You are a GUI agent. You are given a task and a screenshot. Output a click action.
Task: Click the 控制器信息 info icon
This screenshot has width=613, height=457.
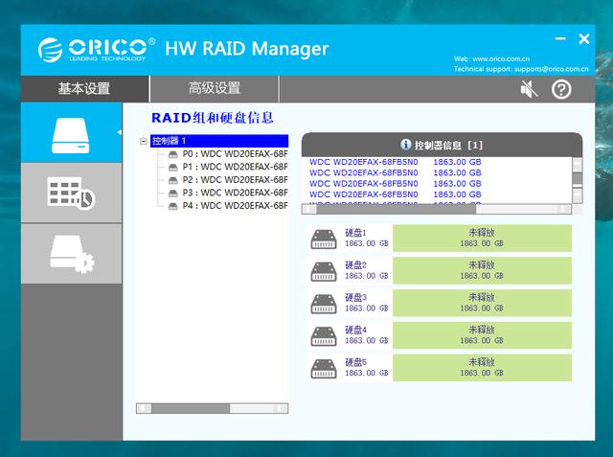tap(406, 145)
